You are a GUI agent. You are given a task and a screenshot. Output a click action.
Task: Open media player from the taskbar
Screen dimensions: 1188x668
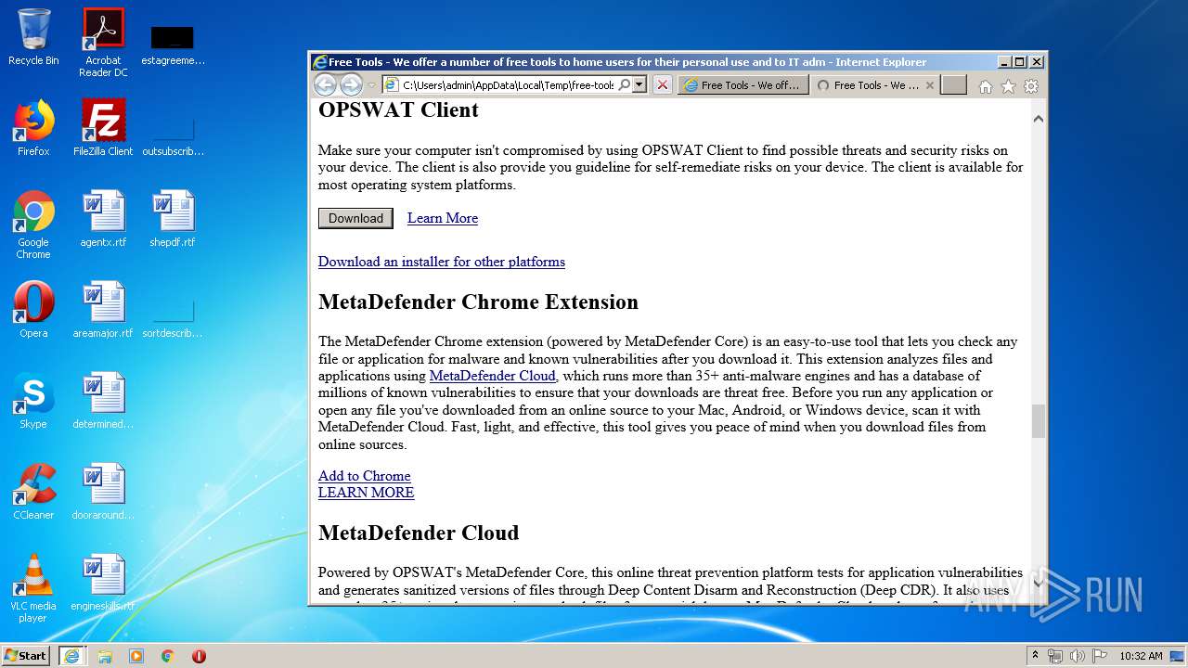coord(136,656)
